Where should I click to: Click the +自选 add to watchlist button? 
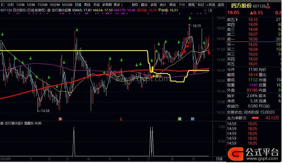pos(210,5)
